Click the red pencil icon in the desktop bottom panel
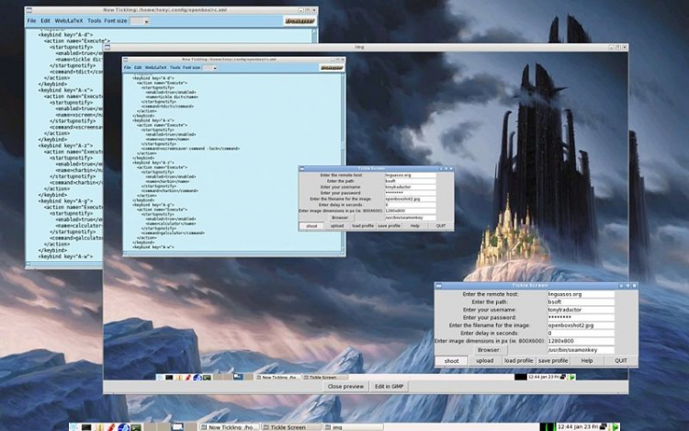The image size is (689, 431). (x=113, y=426)
